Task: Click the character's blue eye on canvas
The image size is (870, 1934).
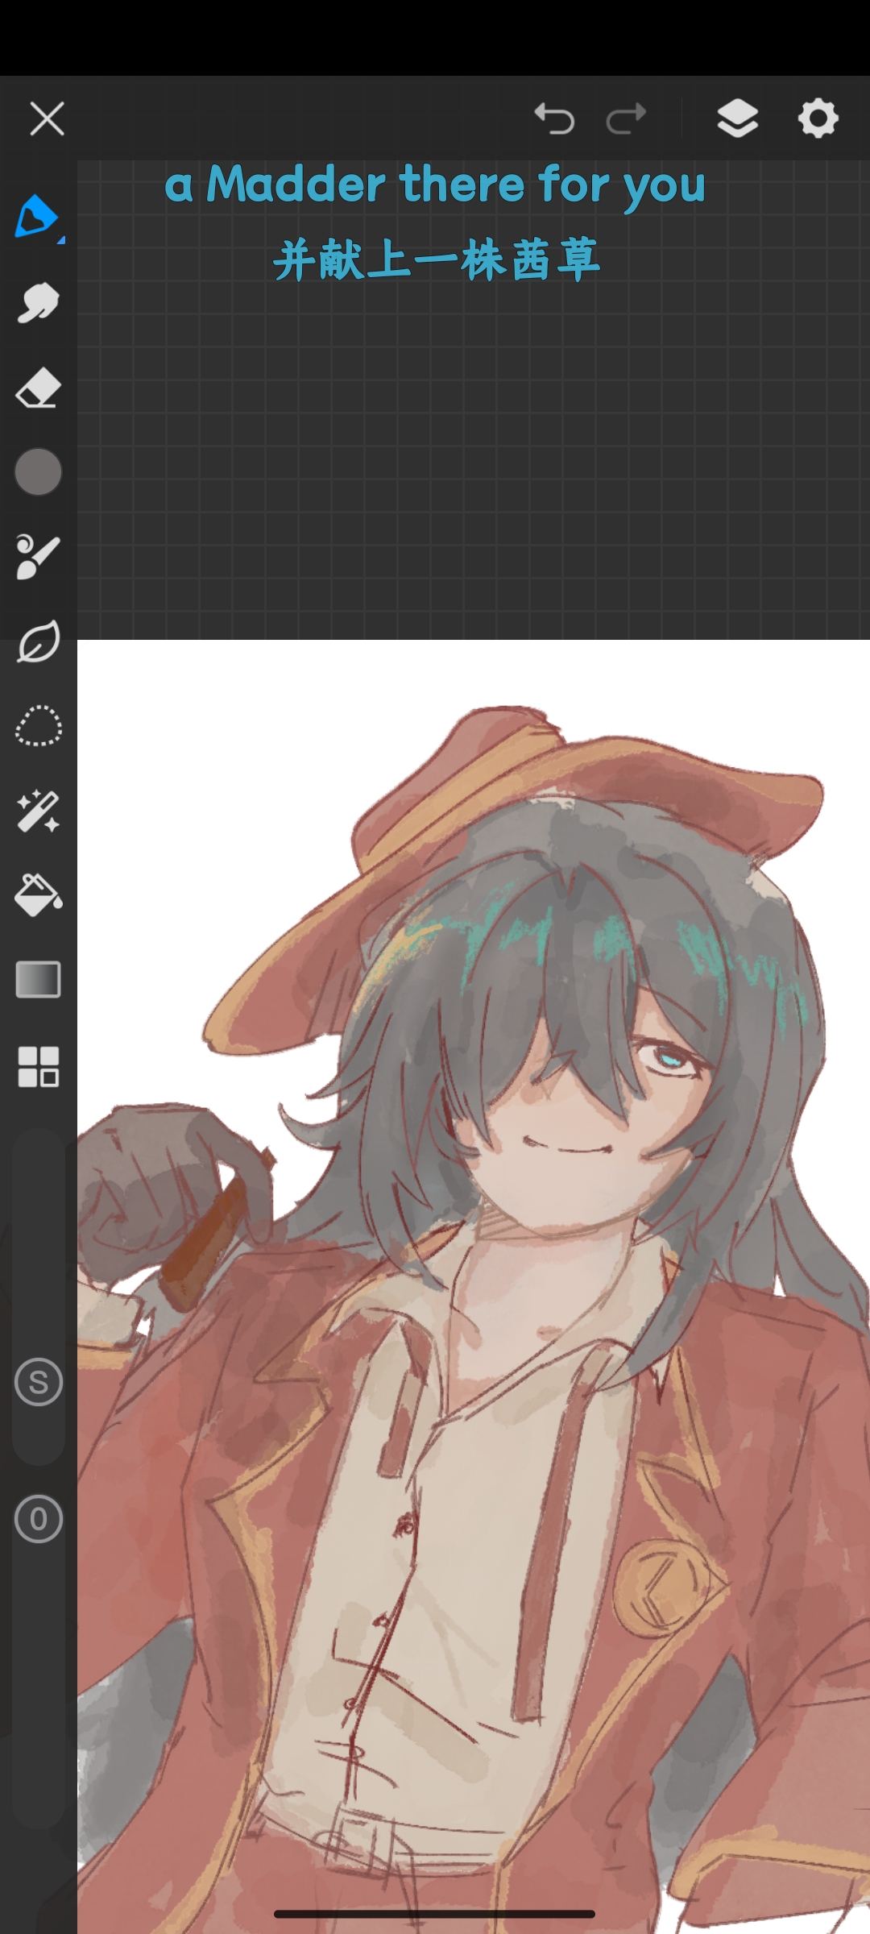Action: (x=670, y=1057)
